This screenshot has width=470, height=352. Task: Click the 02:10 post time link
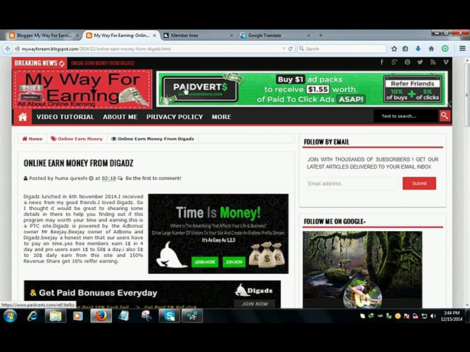[x=109, y=178]
